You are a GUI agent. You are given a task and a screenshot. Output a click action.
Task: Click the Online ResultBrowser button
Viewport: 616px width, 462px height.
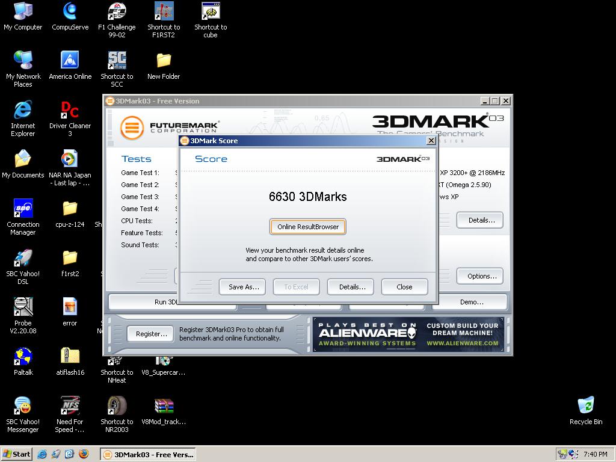[308, 227]
